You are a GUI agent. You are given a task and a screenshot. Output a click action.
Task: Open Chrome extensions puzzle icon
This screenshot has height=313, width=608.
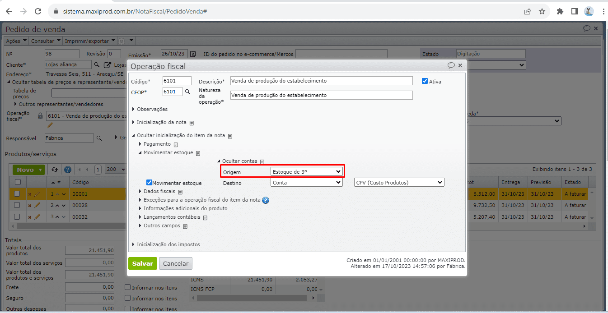(x=560, y=11)
